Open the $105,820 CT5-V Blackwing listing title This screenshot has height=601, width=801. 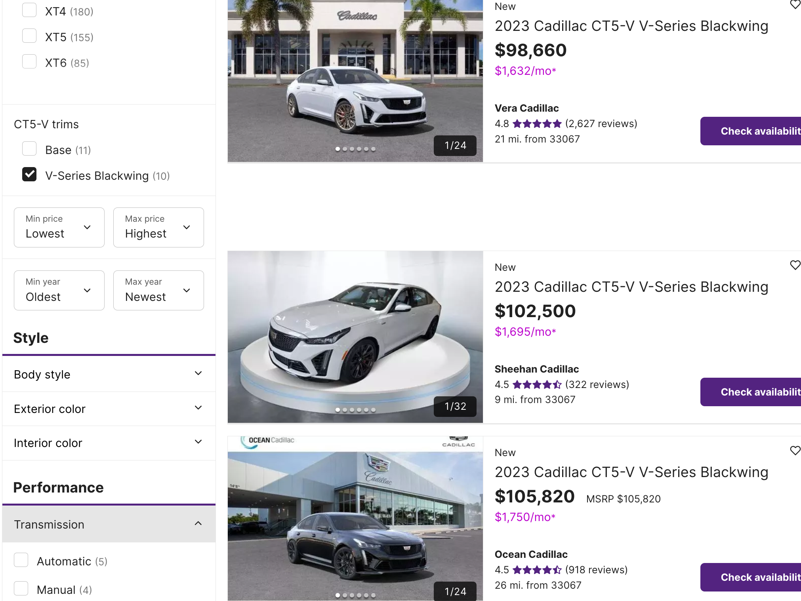[x=631, y=472]
